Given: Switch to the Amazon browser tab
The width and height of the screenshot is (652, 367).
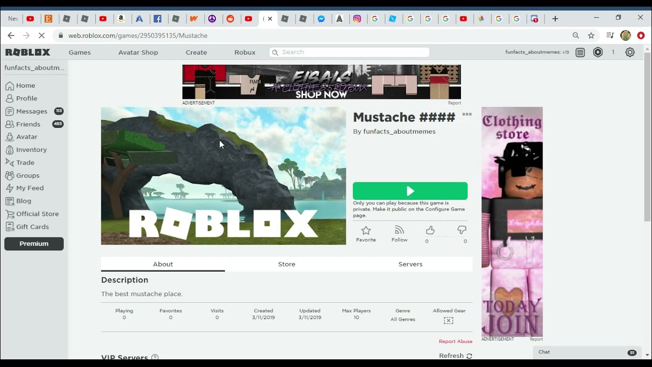Looking at the screenshot, I should pyautogui.click(x=121, y=19).
